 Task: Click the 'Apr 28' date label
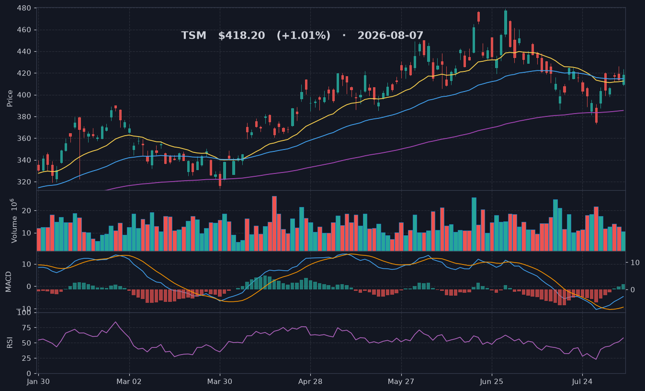tap(310, 382)
